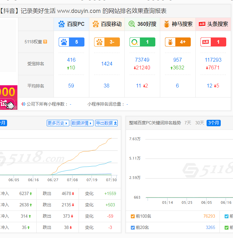Select the 7天 time range tab
Screen dimensions: 233x238
pyautogui.click(x=188, y=123)
